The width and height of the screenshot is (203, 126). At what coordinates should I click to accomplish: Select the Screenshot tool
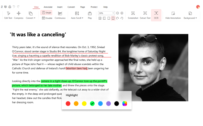coord(133,15)
